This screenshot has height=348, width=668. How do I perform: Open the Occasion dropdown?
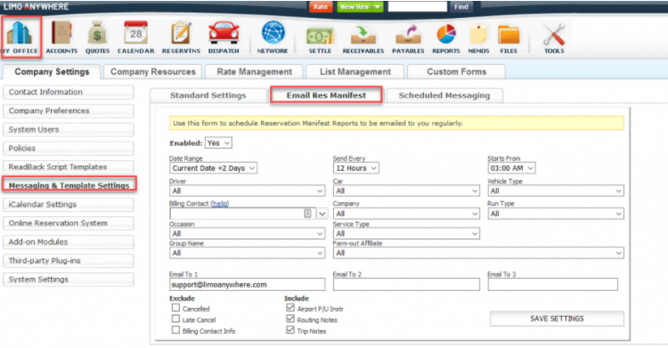click(247, 233)
